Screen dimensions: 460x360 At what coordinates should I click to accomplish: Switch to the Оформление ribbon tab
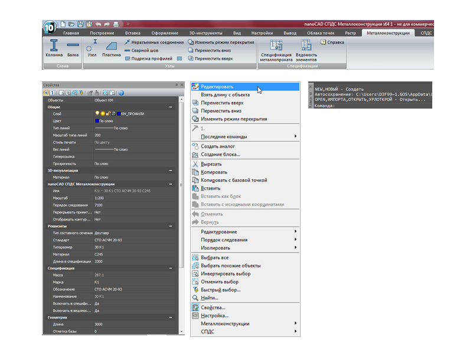tap(165, 33)
